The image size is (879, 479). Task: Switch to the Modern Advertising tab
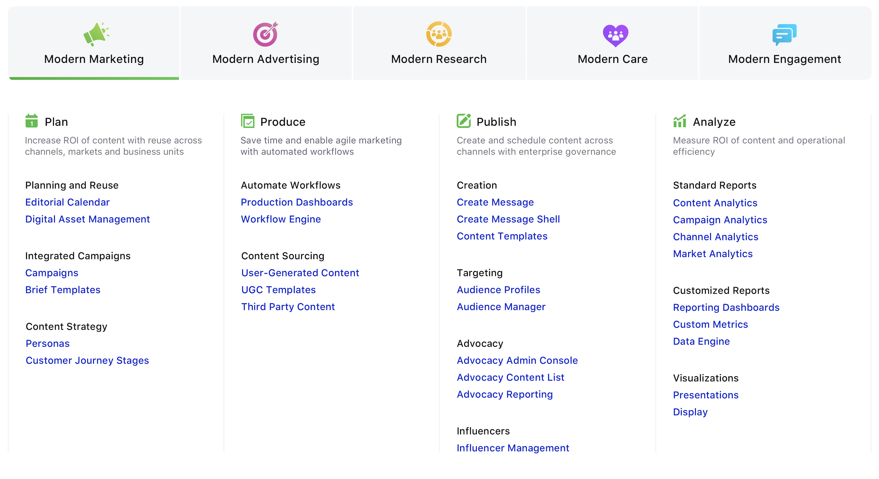pos(266,59)
